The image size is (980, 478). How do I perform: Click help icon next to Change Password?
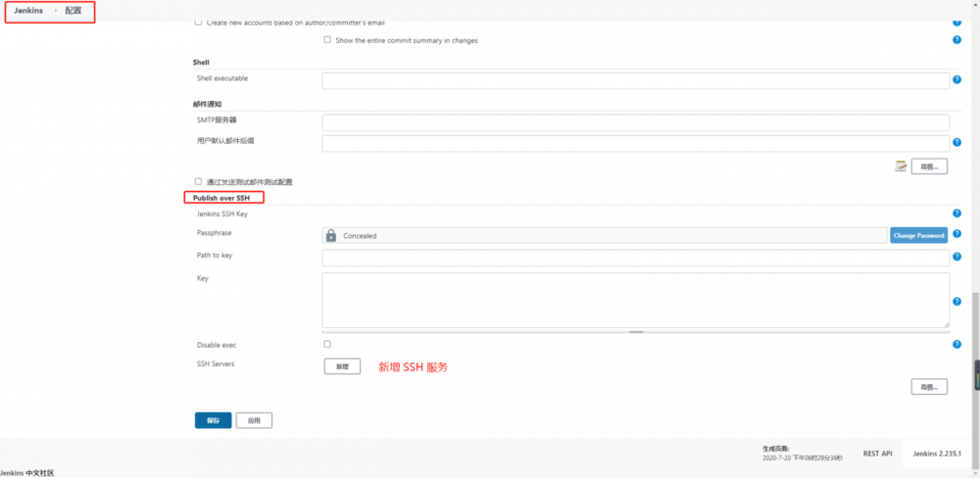(x=956, y=235)
